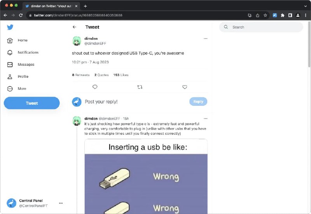Open Control Panel account options menu
Viewport: 311px width, 214px height.
pyautogui.click(x=61, y=203)
